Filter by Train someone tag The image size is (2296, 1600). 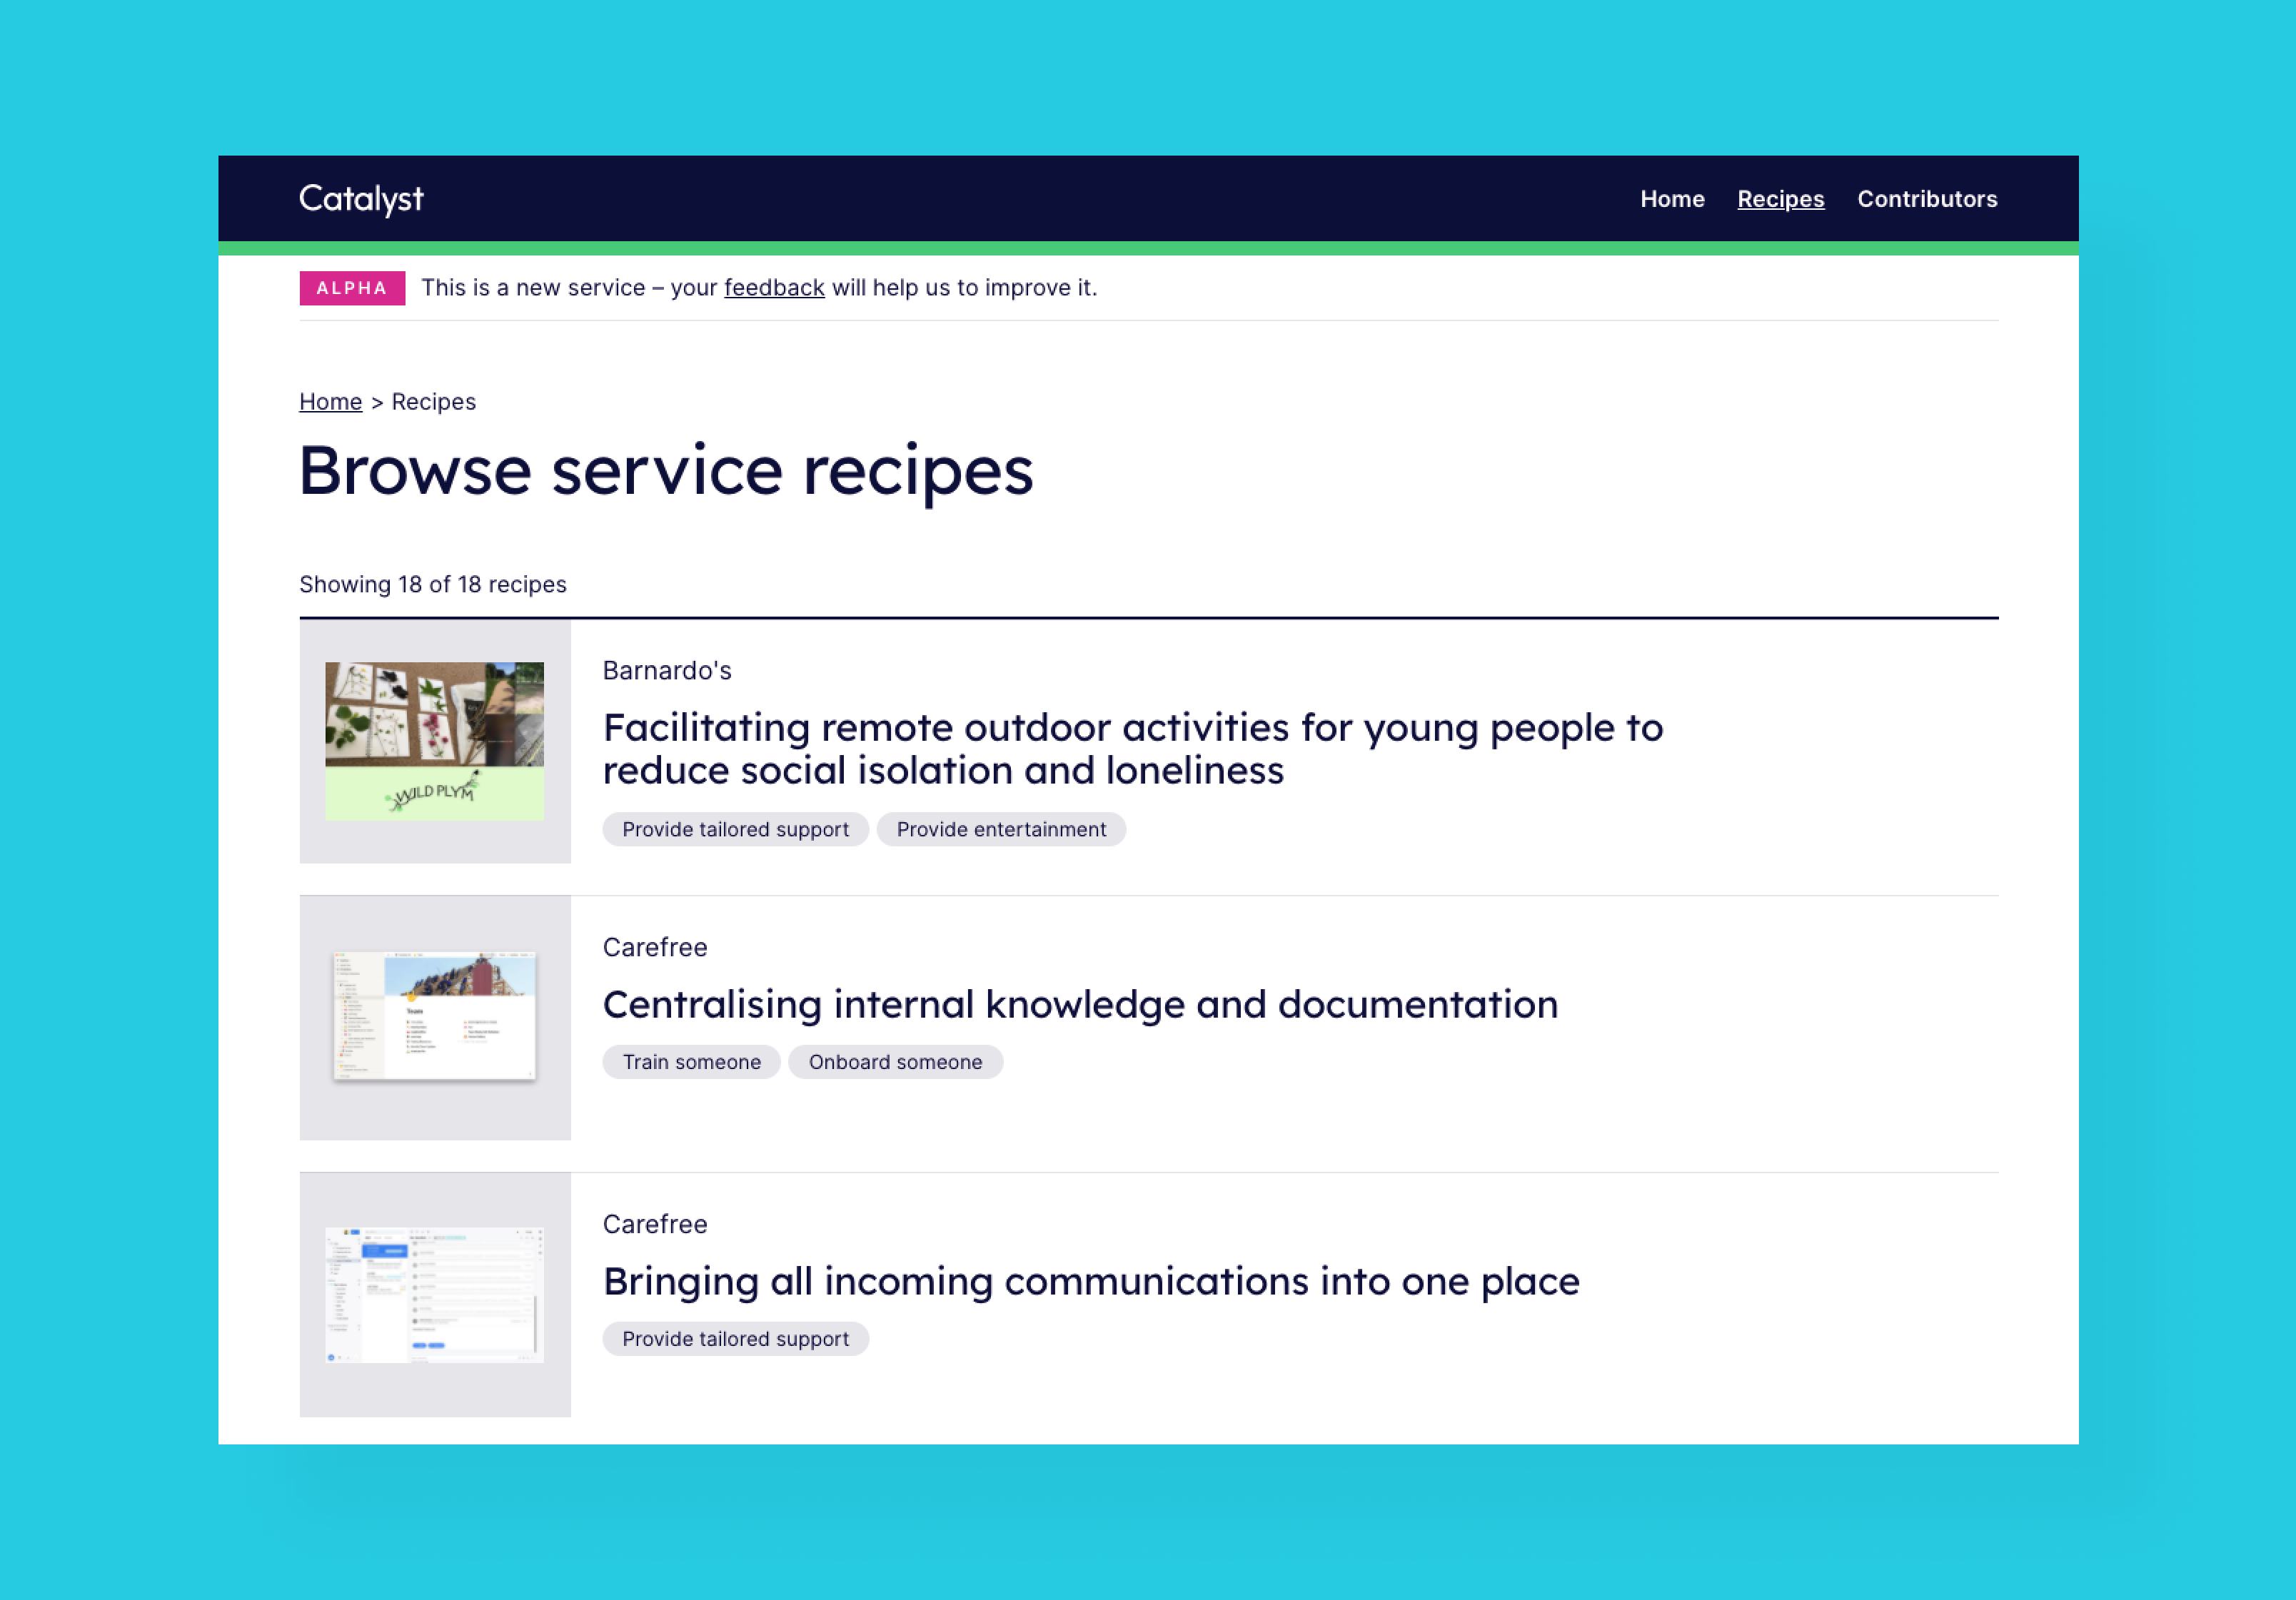pyautogui.click(x=691, y=1063)
